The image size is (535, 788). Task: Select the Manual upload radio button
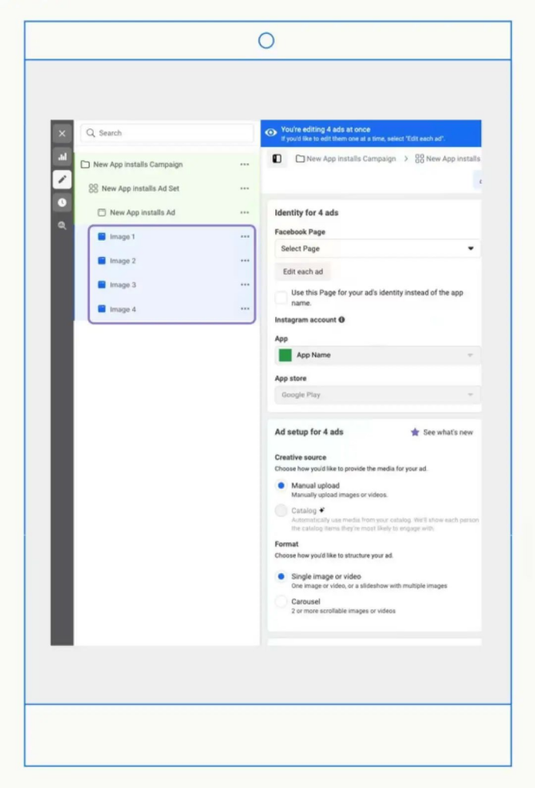281,486
